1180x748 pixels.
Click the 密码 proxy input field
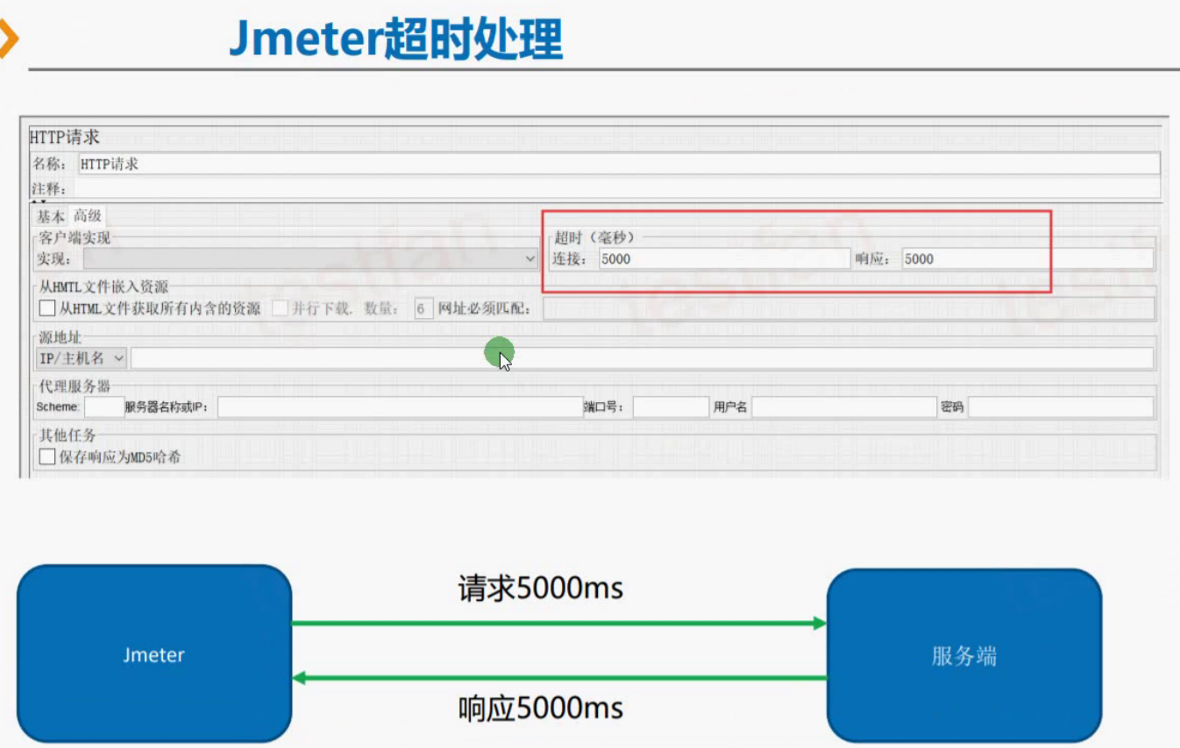coord(1061,406)
